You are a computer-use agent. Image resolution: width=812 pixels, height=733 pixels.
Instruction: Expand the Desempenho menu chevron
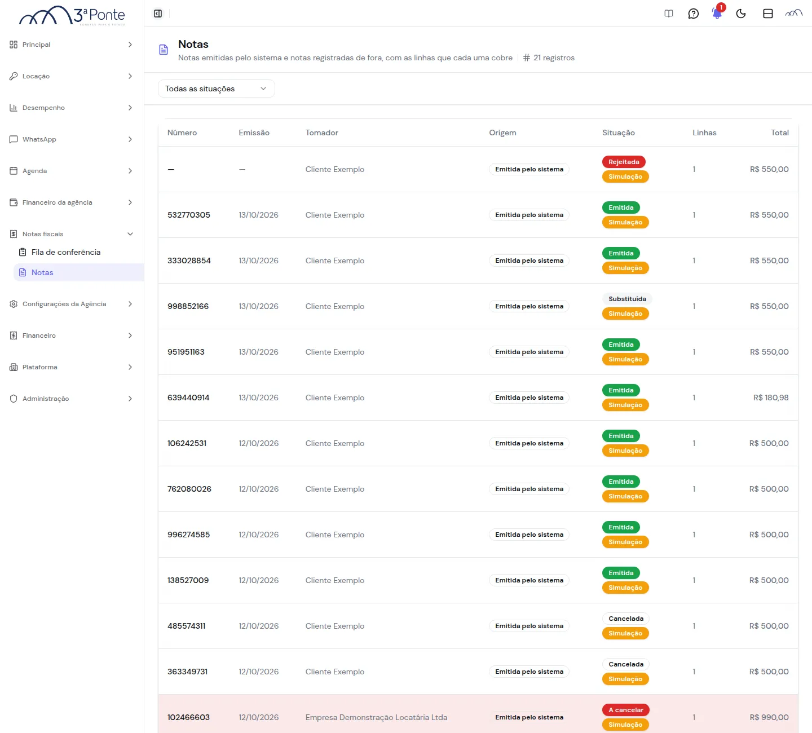130,108
